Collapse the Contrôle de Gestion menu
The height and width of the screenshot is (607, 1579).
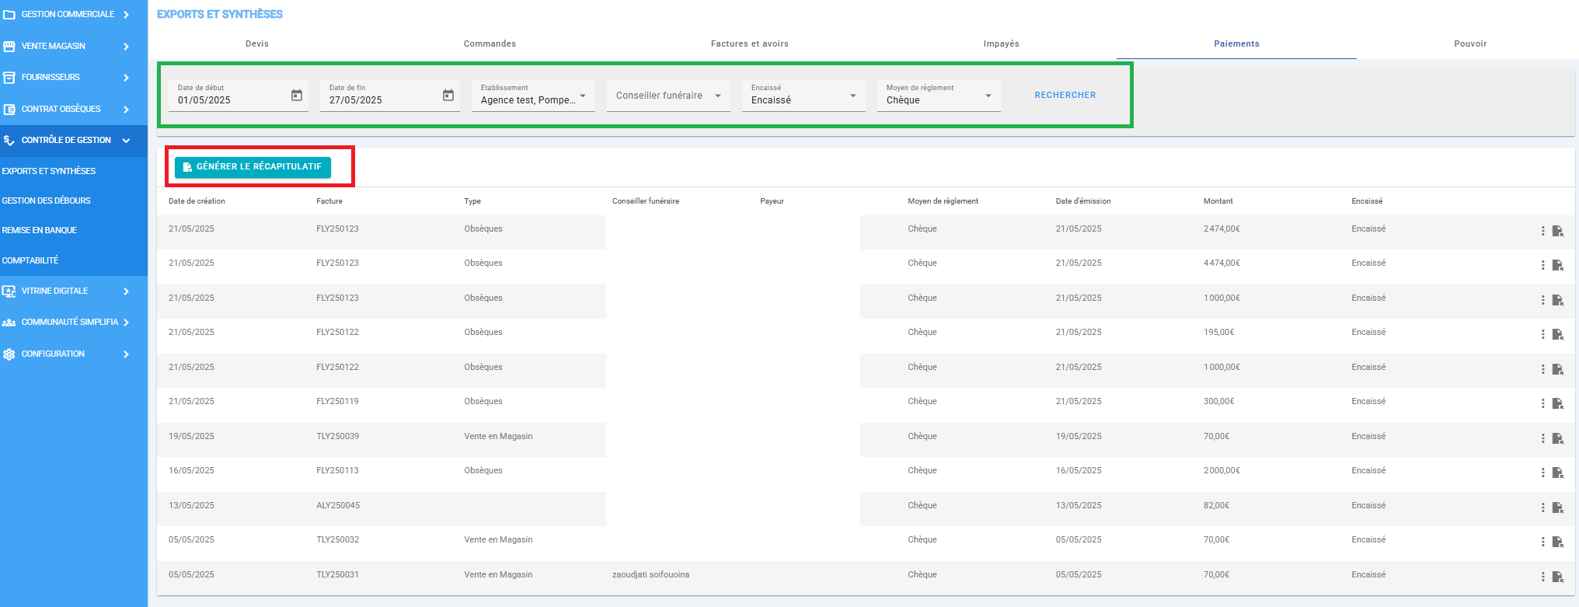pyautogui.click(x=126, y=141)
